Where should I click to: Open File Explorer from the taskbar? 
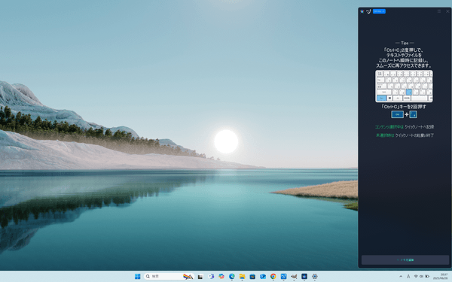tap(242, 277)
